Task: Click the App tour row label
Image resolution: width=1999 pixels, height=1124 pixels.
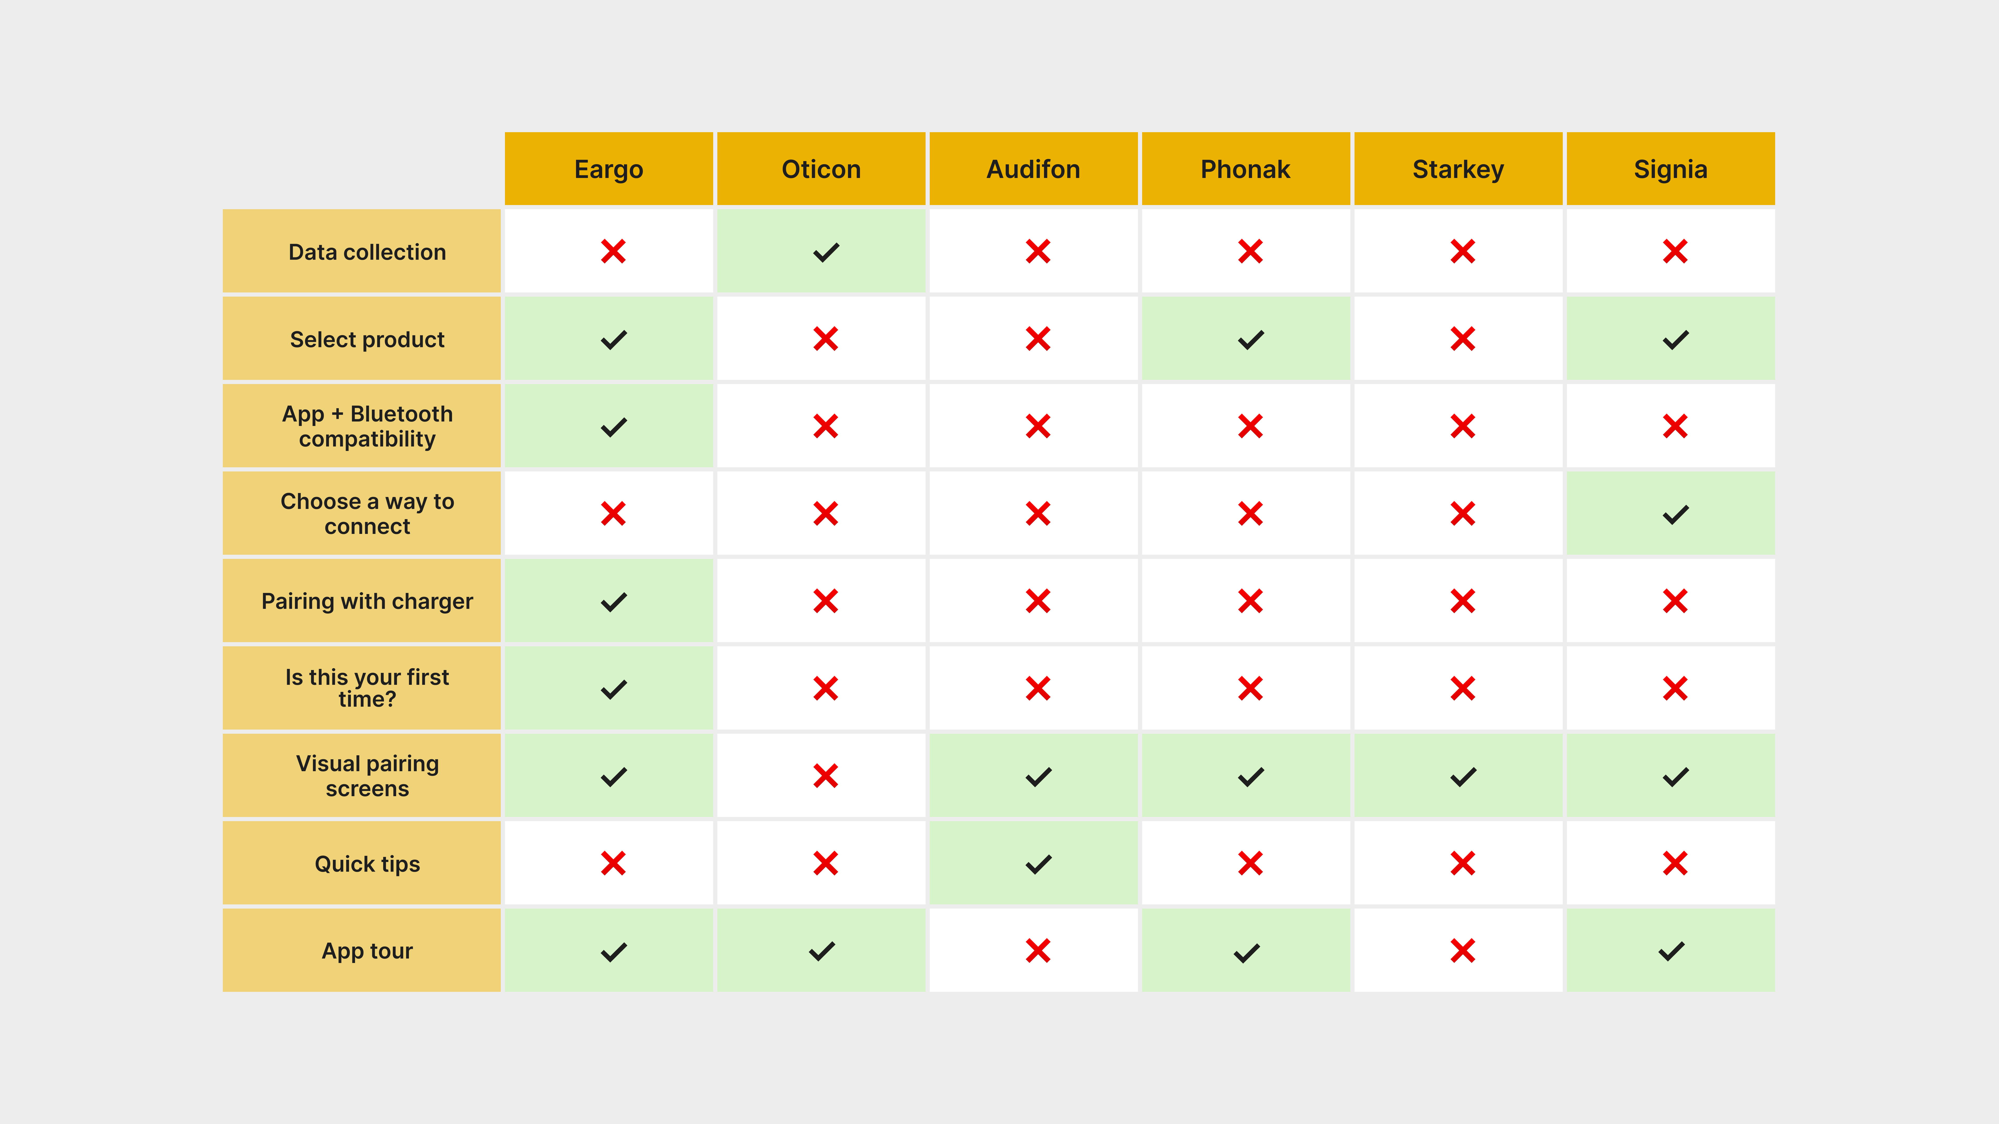Action: pyautogui.click(x=367, y=951)
